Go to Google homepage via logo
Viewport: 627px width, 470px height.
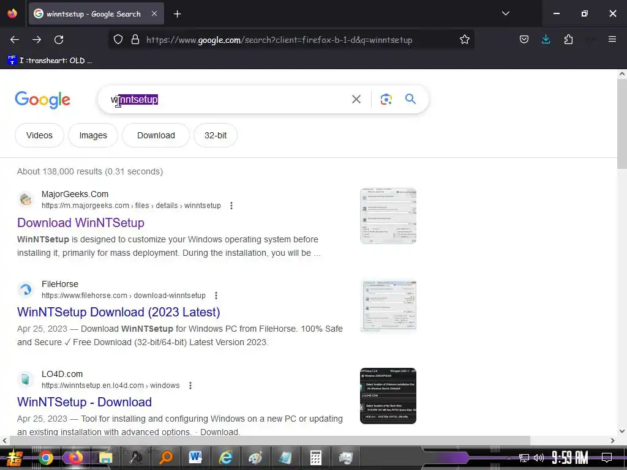[x=42, y=100]
